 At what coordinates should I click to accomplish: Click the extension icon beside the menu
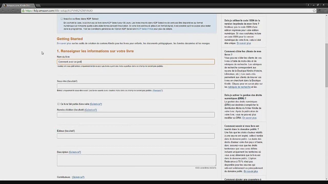[320, 10]
